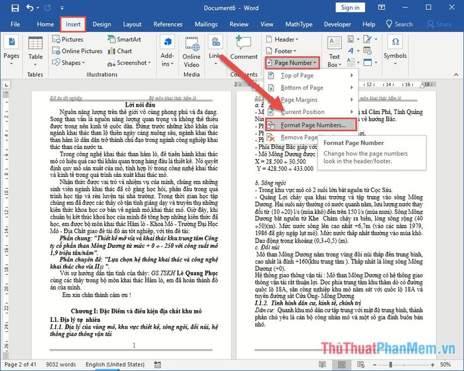Open the Symbols omega icon
The image size is (464, 371).
click(395, 42)
